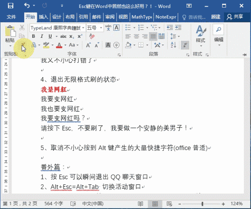
Task: Click Ribbon Display Options icon
Action: pyautogui.click(x=189, y=6)
